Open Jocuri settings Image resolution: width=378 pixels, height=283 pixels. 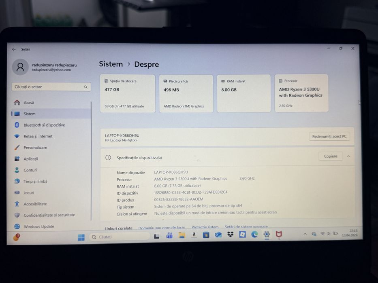pos(51,192)
